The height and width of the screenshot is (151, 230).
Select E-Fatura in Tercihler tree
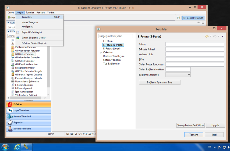pyautogui.click(x=108, y=41)
